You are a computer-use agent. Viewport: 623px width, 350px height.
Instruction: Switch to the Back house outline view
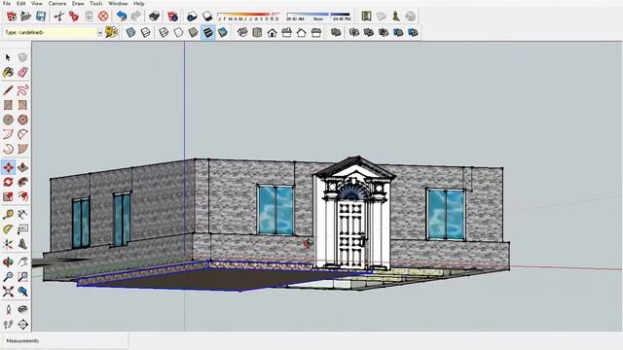pyautogui.click(x=301, y=32)
